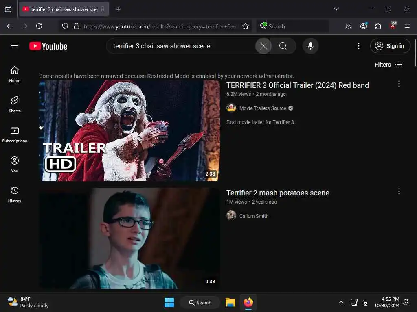Click Firefox icon in the taskbar
Screen dimensions: 417x312
(x=248, y=302)
